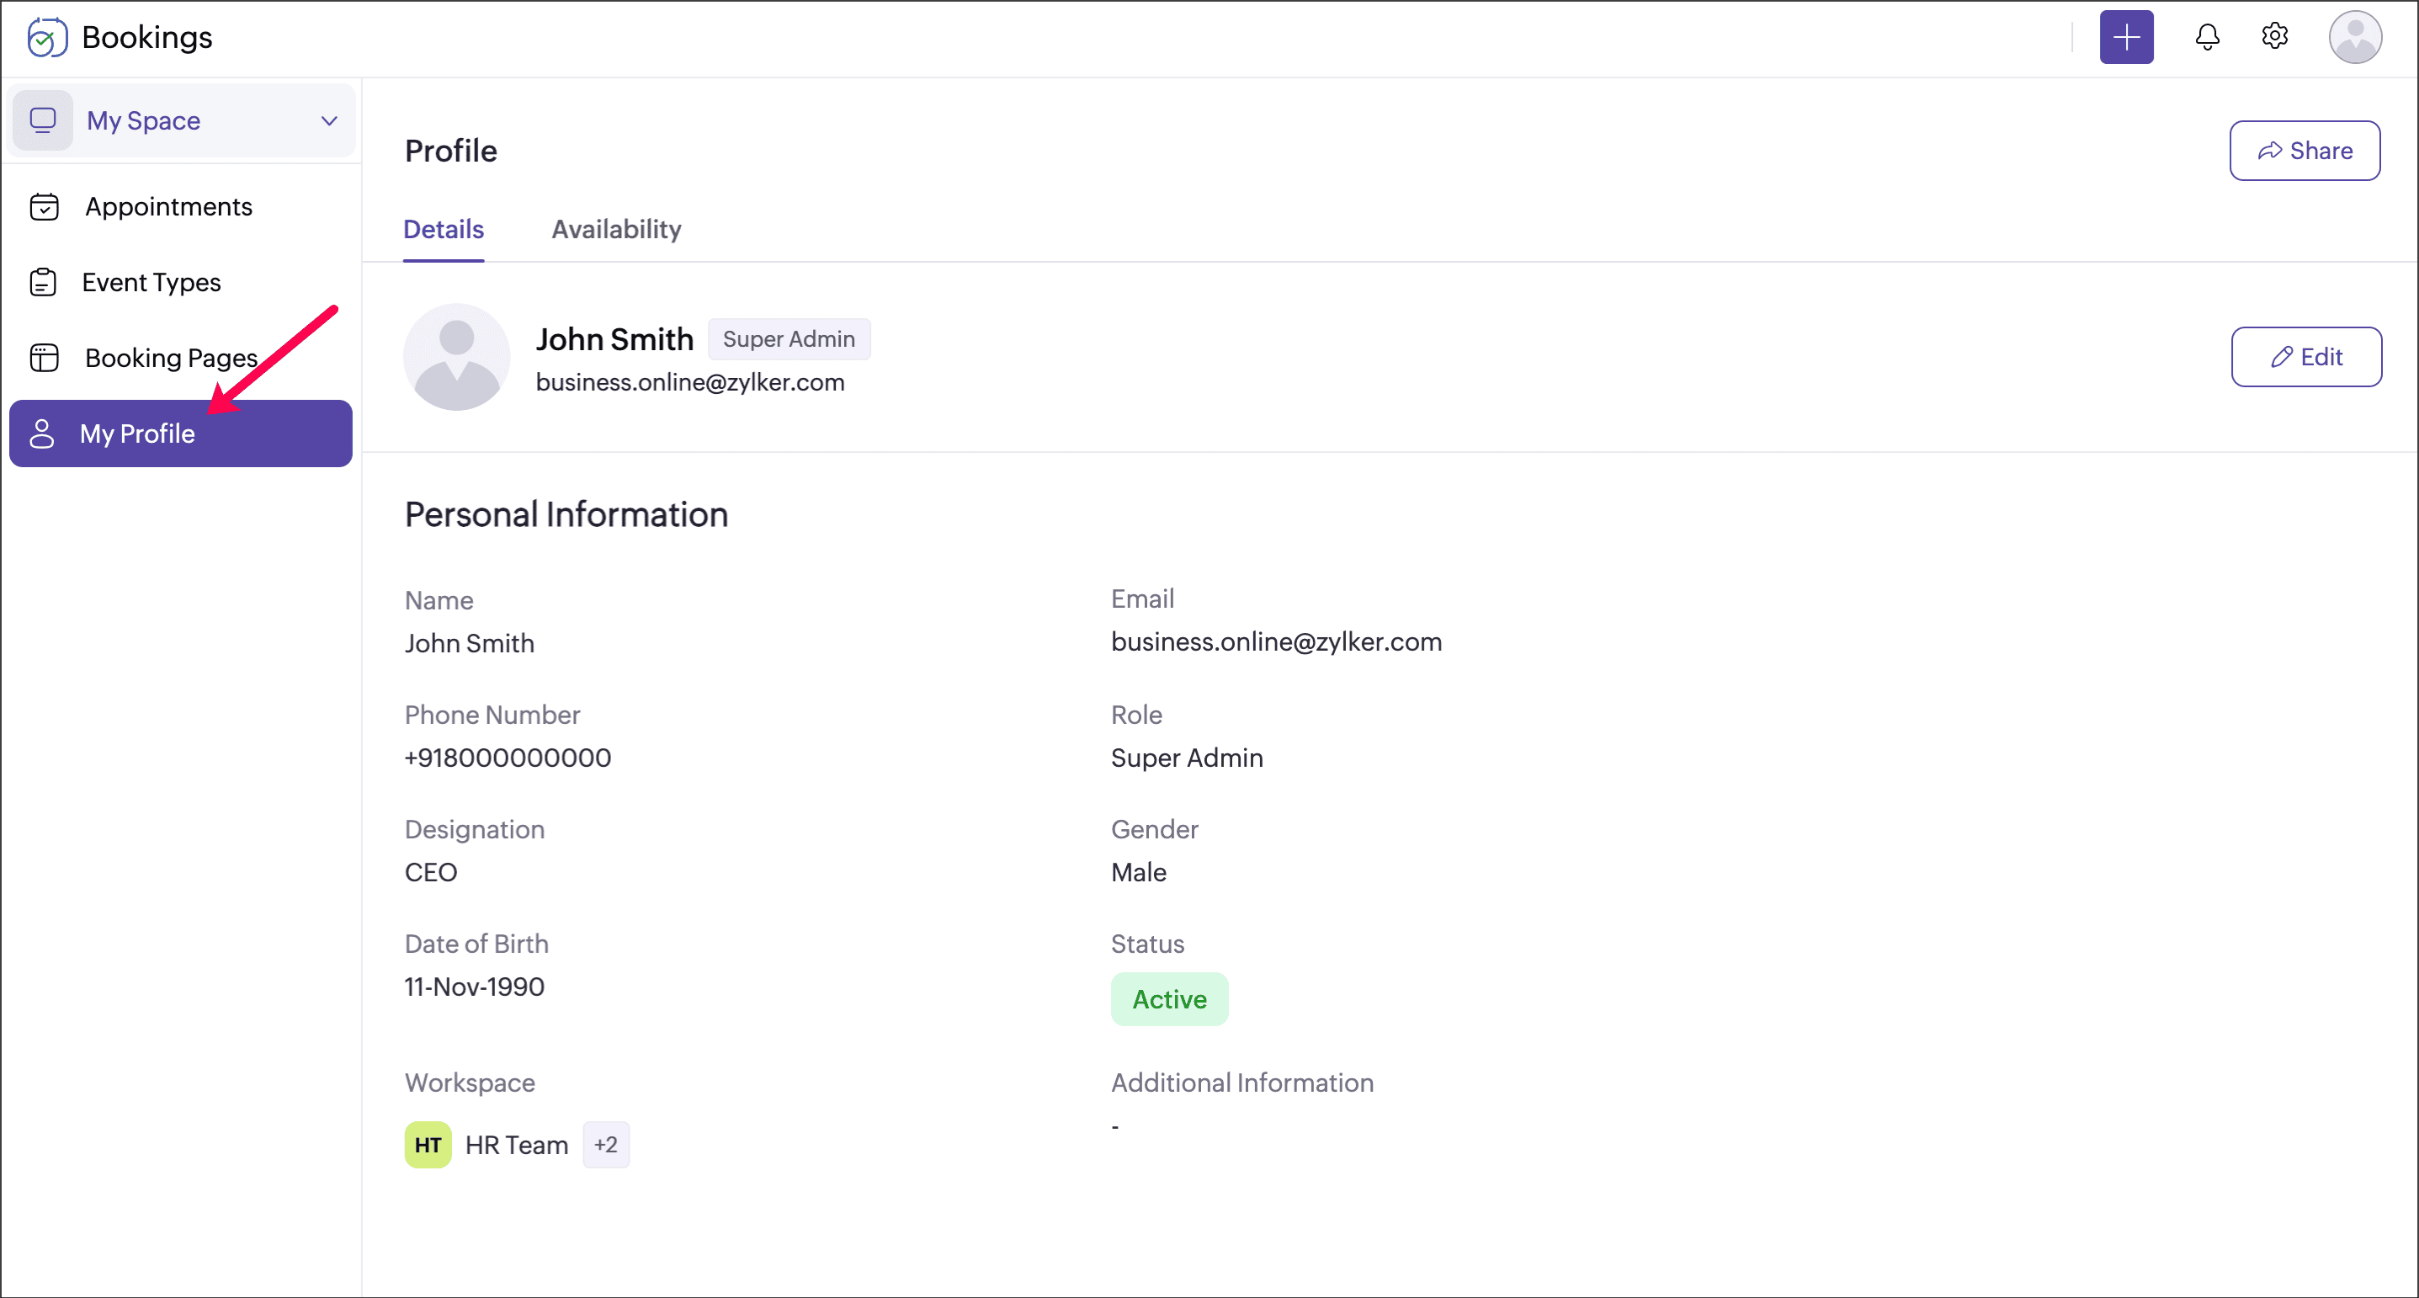Image resolution: width=2419 pixels, height=1298 pixels.
Task: Click the Male gender value
Action: pos(1138,873)
